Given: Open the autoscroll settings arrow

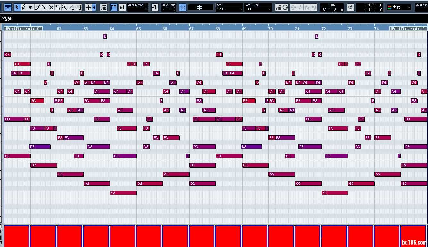Looking at the screenshot, I should (94, 7).
